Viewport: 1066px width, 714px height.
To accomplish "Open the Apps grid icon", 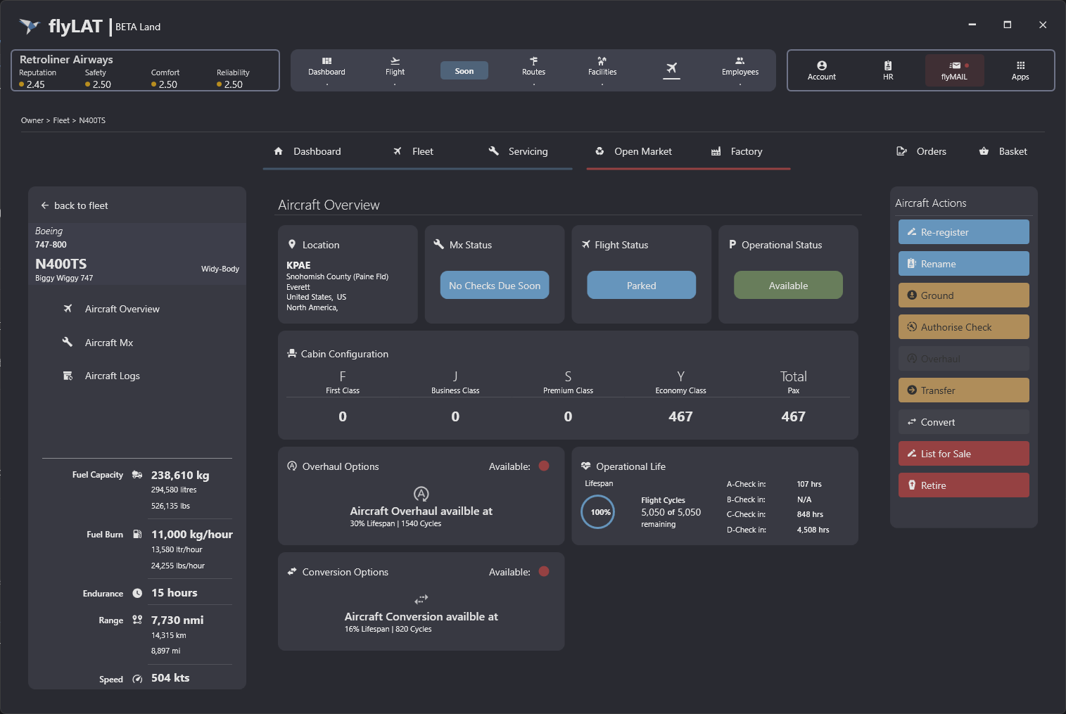I will pyautogui.click(x=1020, y=65).
